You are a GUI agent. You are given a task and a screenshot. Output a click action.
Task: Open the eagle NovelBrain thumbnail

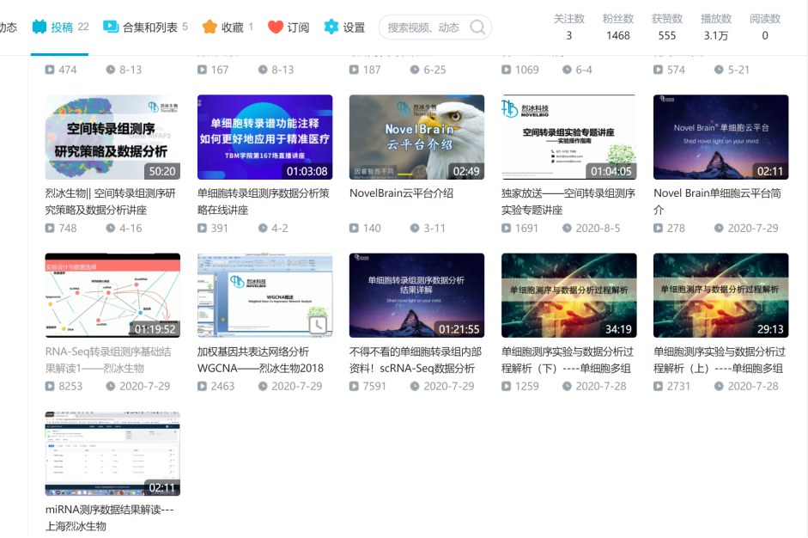416,137
